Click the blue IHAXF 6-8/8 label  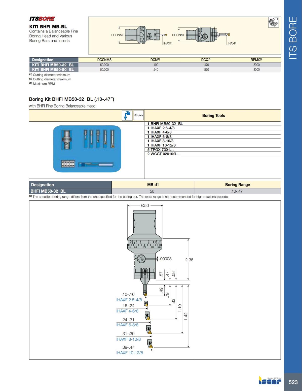click(127, 325)
